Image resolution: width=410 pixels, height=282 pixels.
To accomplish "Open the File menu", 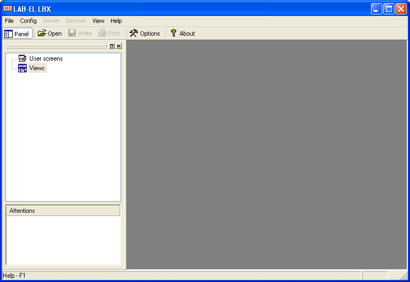I will pos(9,21).
